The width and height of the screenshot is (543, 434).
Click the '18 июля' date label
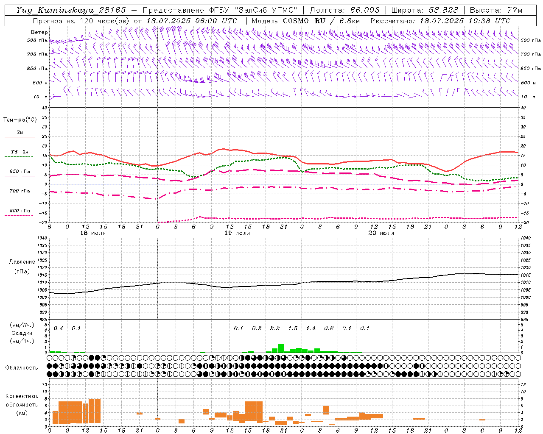tap(93, 233)
